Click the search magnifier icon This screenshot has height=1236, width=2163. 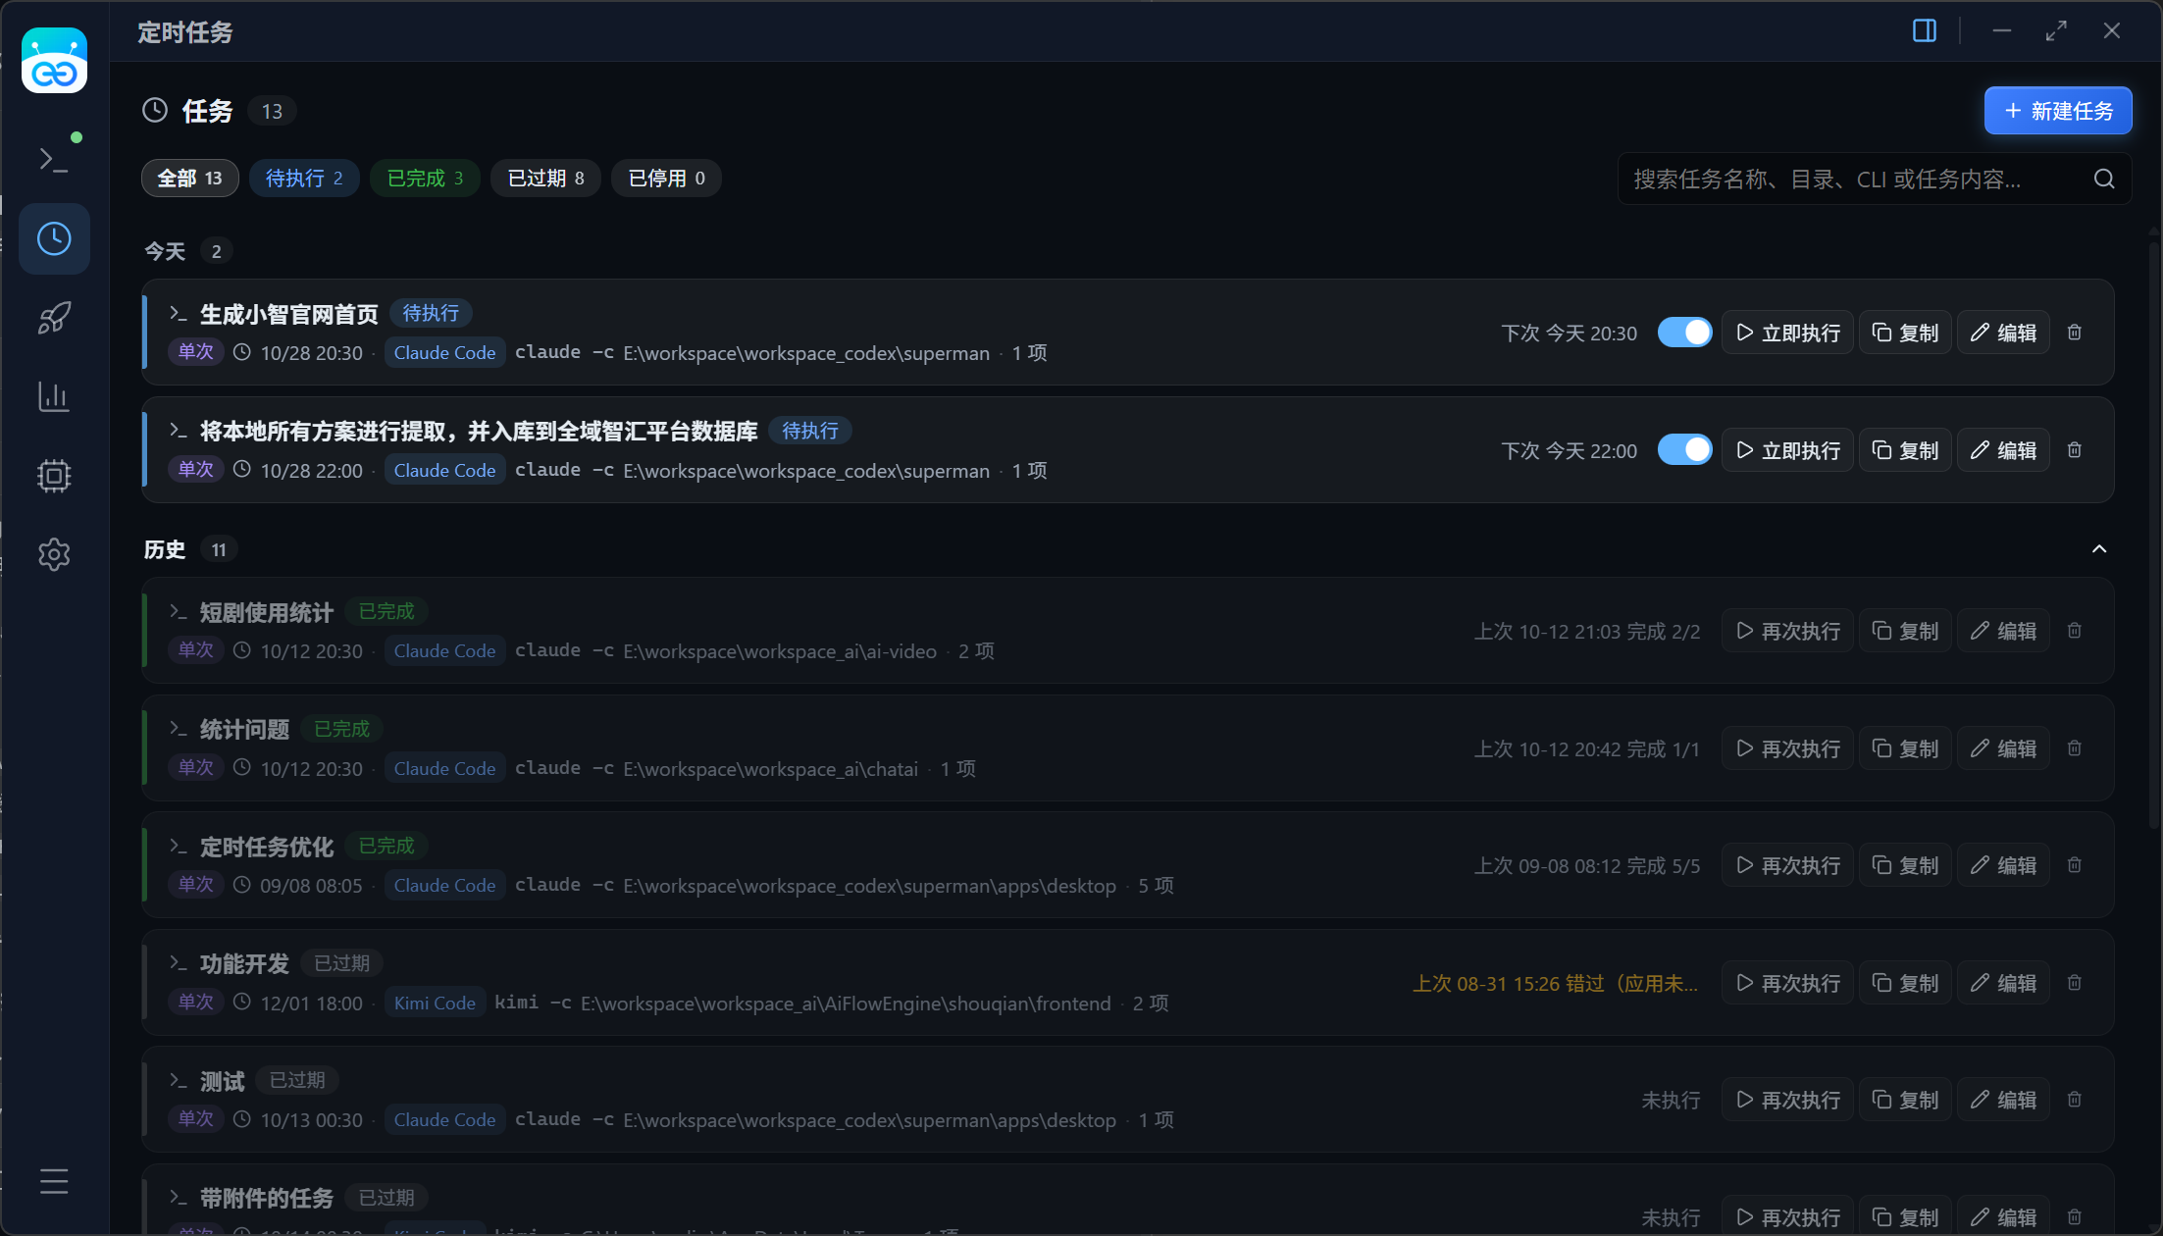coord(2104,179)
